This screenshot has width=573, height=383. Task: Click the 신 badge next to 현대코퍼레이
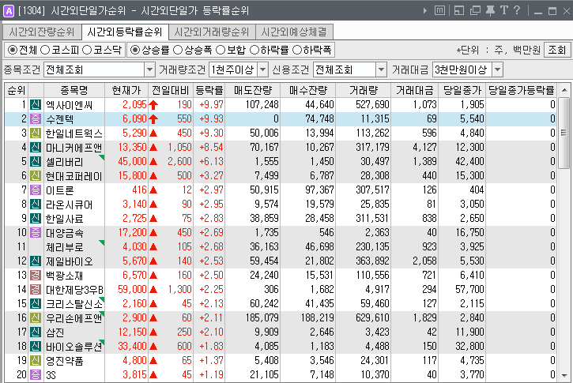coord(36,175)
